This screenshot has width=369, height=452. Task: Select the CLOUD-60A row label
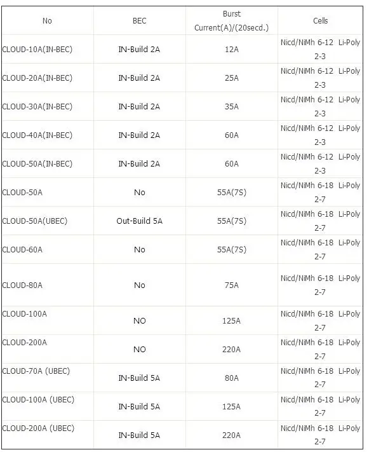(22, 249)
